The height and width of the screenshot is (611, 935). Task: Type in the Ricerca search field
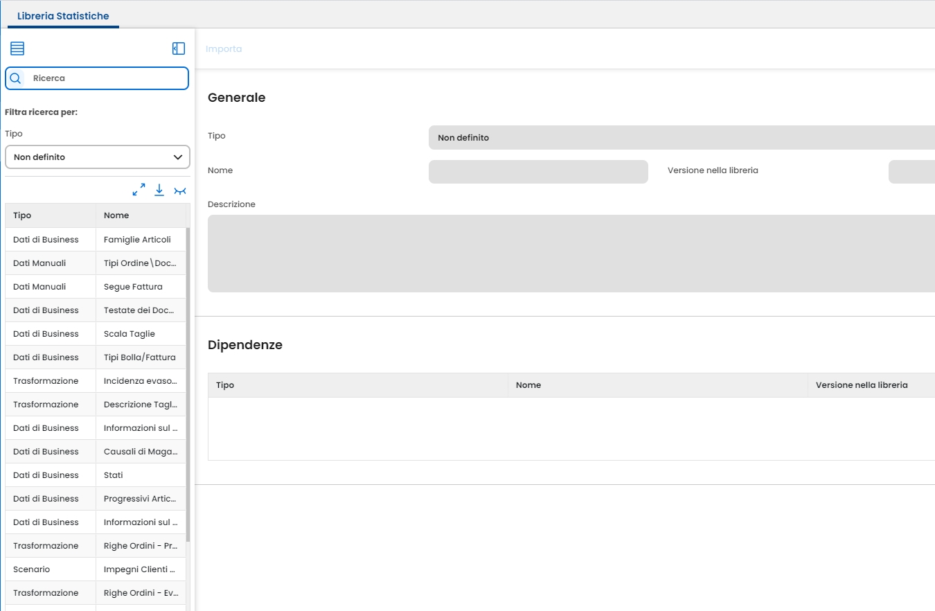[107, 78]
